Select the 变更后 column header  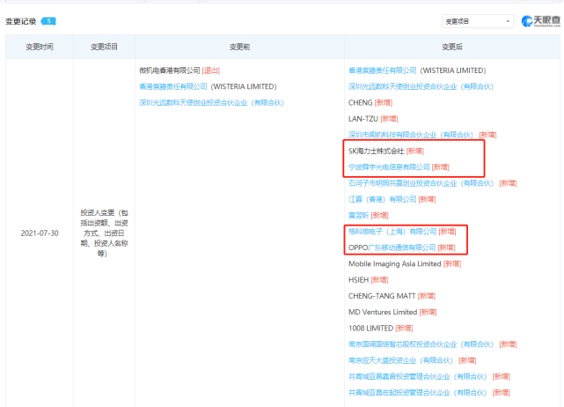pos(452,47)
